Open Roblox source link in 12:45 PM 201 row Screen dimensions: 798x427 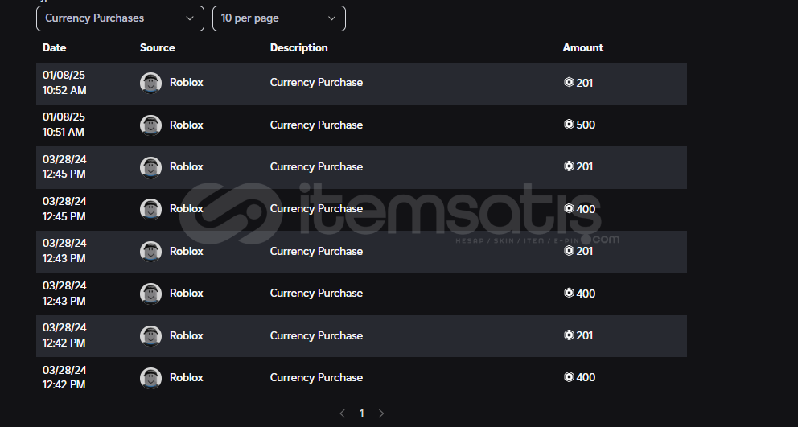[x=187, y=167]
